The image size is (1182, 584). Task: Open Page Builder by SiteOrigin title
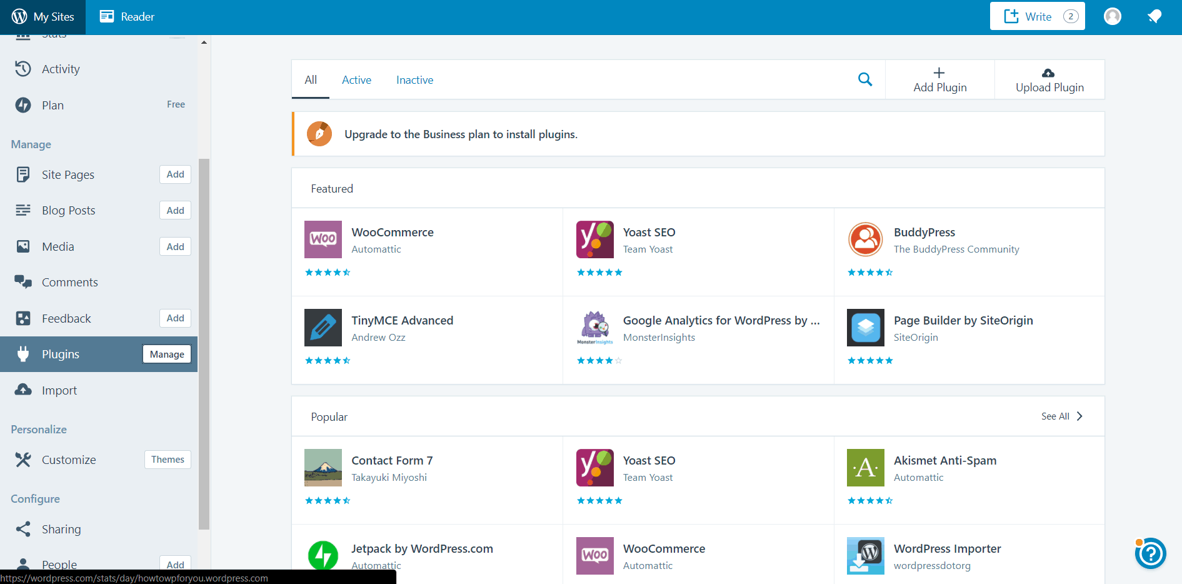(963, 320)
